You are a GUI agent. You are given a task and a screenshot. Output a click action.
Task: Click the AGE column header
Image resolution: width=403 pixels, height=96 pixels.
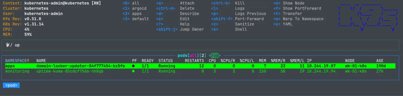380,61
